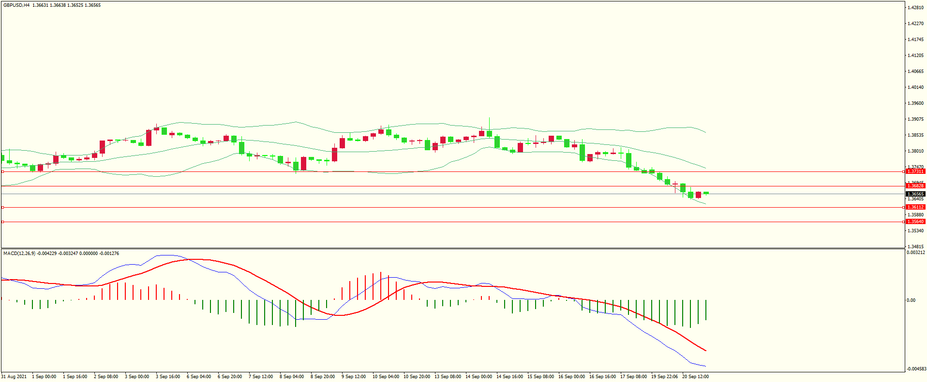Click the left-edge handle of the 1.36112 line
The height and width of the screenshot is (382, 927).
2,207
